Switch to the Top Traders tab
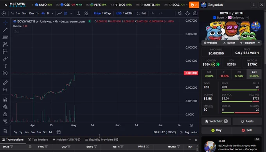266x152 pixels. [38, 140]
